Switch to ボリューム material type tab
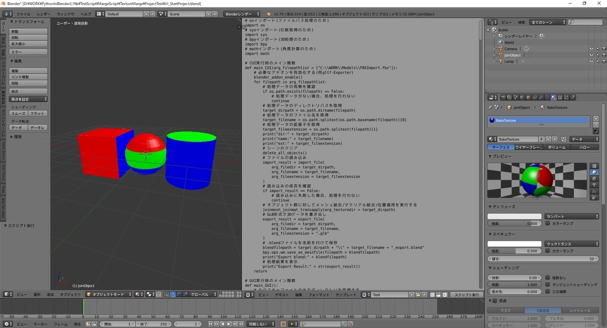Screen dimensions: 607x328 pyautogui.click(x=557, y=147)
